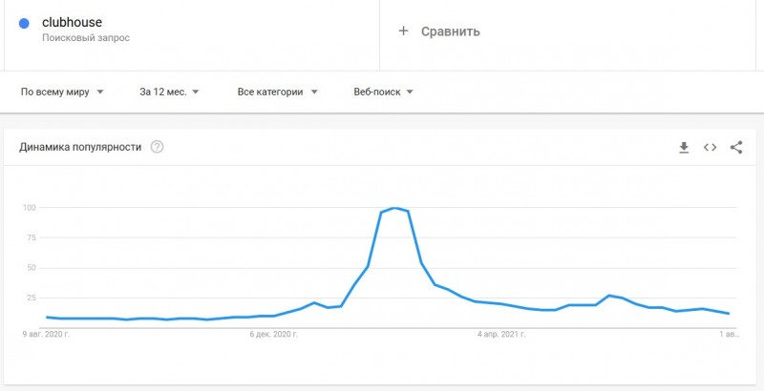The image size is (764, 391).
Task: Click the Сравнить compare field
Action: coord(567,35)
